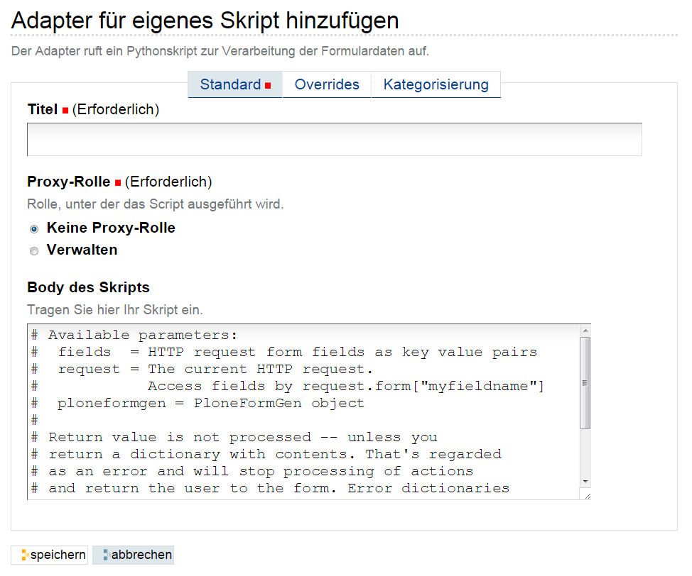The width and height of the screenshot is (692, 576).
Task: Click the Proxy-Rolle label
Action: coord(69,182)
